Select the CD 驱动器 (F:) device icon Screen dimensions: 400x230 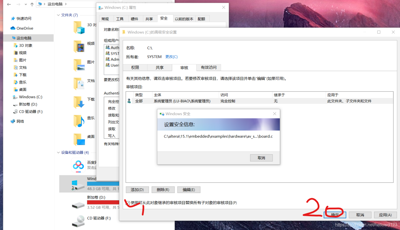coord(78,221)
